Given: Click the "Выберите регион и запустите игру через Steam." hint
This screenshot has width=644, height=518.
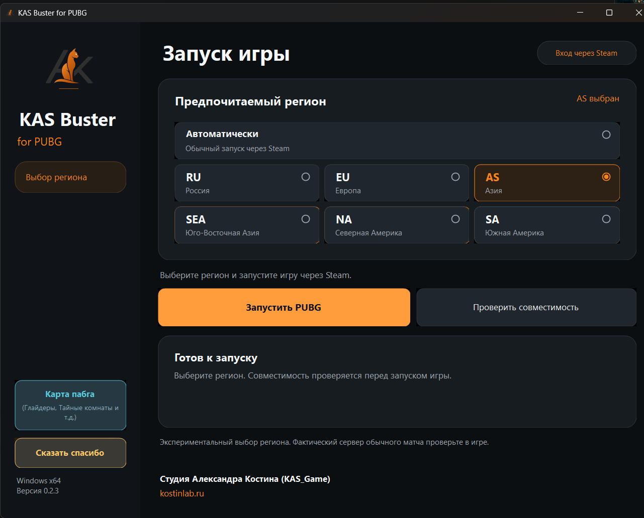Looking at the screenshot, I should click(255, 276).
